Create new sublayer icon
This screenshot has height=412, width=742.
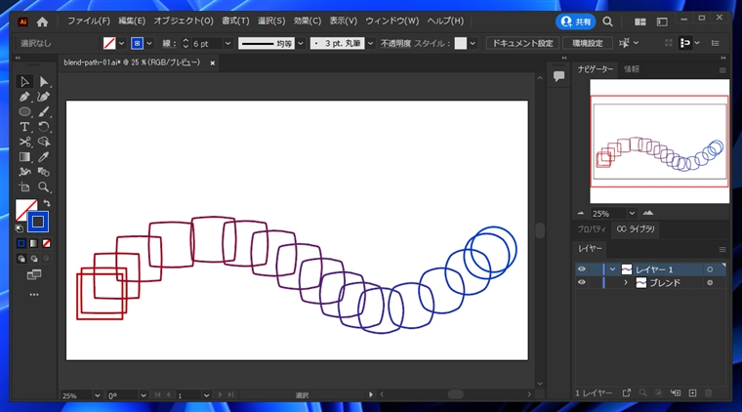click(x=676, y=393)
